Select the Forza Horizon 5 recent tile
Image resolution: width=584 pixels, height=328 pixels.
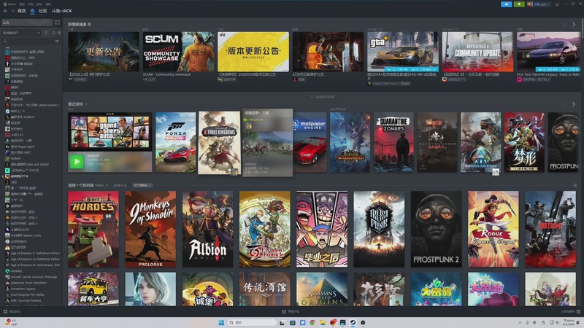(x=176, y=142)
